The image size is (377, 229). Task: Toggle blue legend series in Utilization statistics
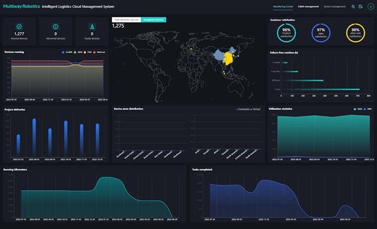pyautogui.click(x=368, y=109)
